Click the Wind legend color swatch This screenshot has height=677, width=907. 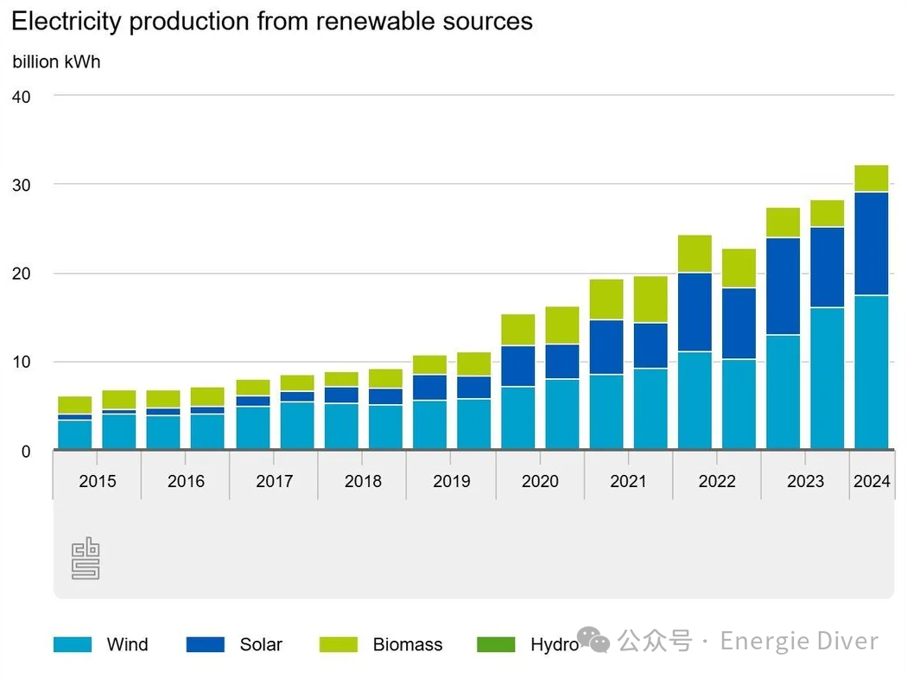(73, 644)
